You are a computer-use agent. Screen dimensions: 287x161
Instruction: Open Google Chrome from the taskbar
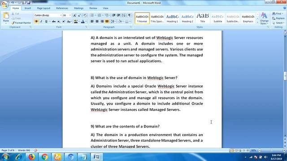[44, 157]
